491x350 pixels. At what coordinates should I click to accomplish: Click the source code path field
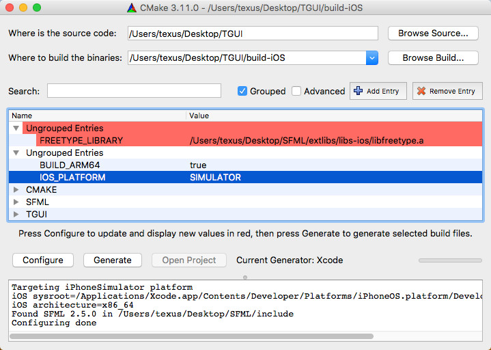coord(253,33)
